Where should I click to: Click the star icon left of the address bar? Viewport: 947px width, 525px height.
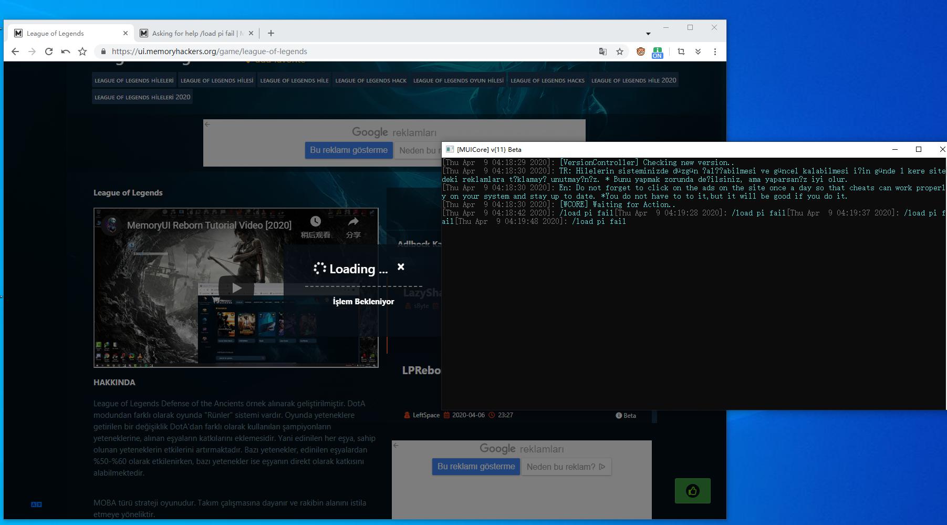point(82,52)
